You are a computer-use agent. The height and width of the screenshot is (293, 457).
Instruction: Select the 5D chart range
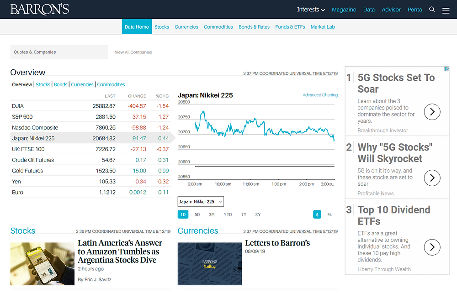[197, 215]
